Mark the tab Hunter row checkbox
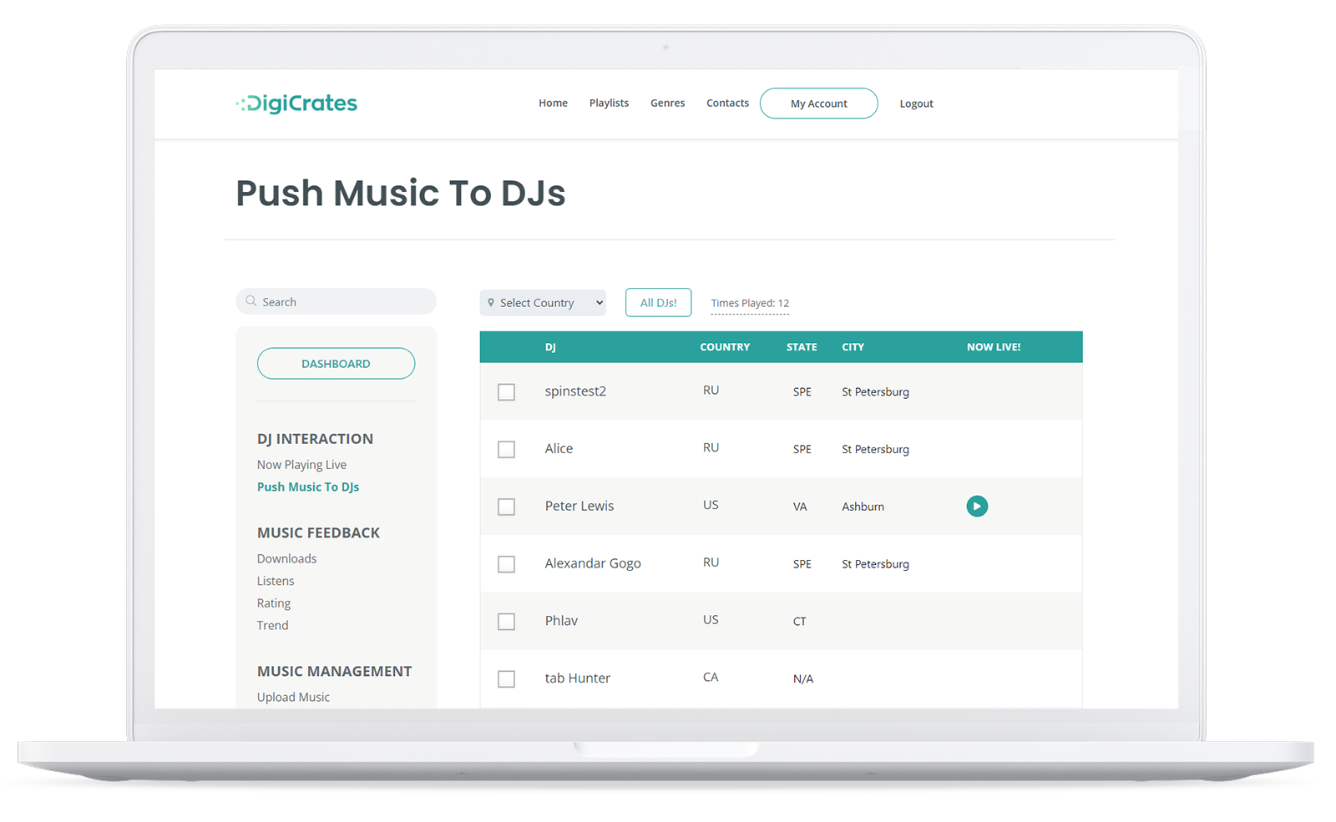Viewport: 1336px width, 822px height. click(506, 679)
